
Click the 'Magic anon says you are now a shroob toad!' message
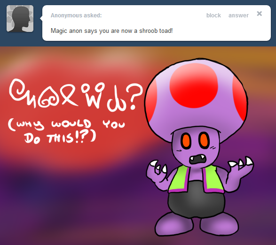pos(112,31)
